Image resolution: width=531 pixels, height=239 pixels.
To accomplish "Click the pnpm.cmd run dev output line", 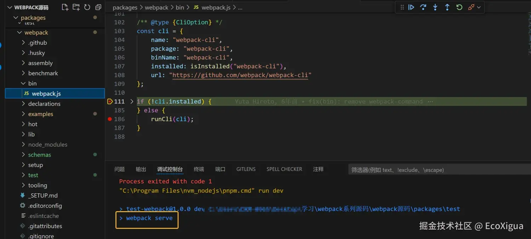I will click(x=201, y=191).
